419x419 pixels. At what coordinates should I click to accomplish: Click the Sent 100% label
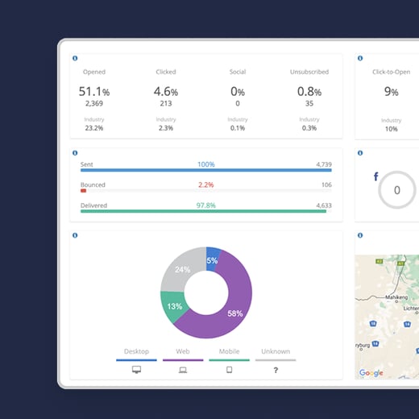click(206, 164)
